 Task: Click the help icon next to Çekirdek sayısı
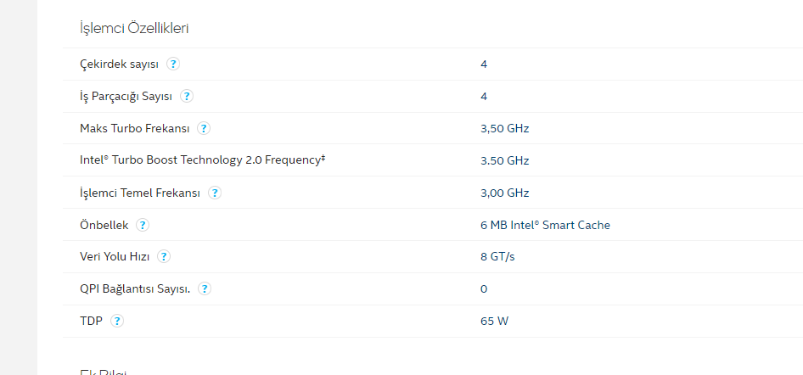[x=173, y=64]
